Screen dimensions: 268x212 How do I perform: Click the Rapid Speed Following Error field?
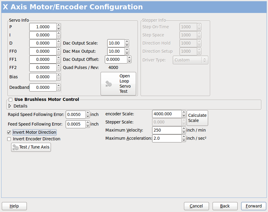[x=75, y=114]
